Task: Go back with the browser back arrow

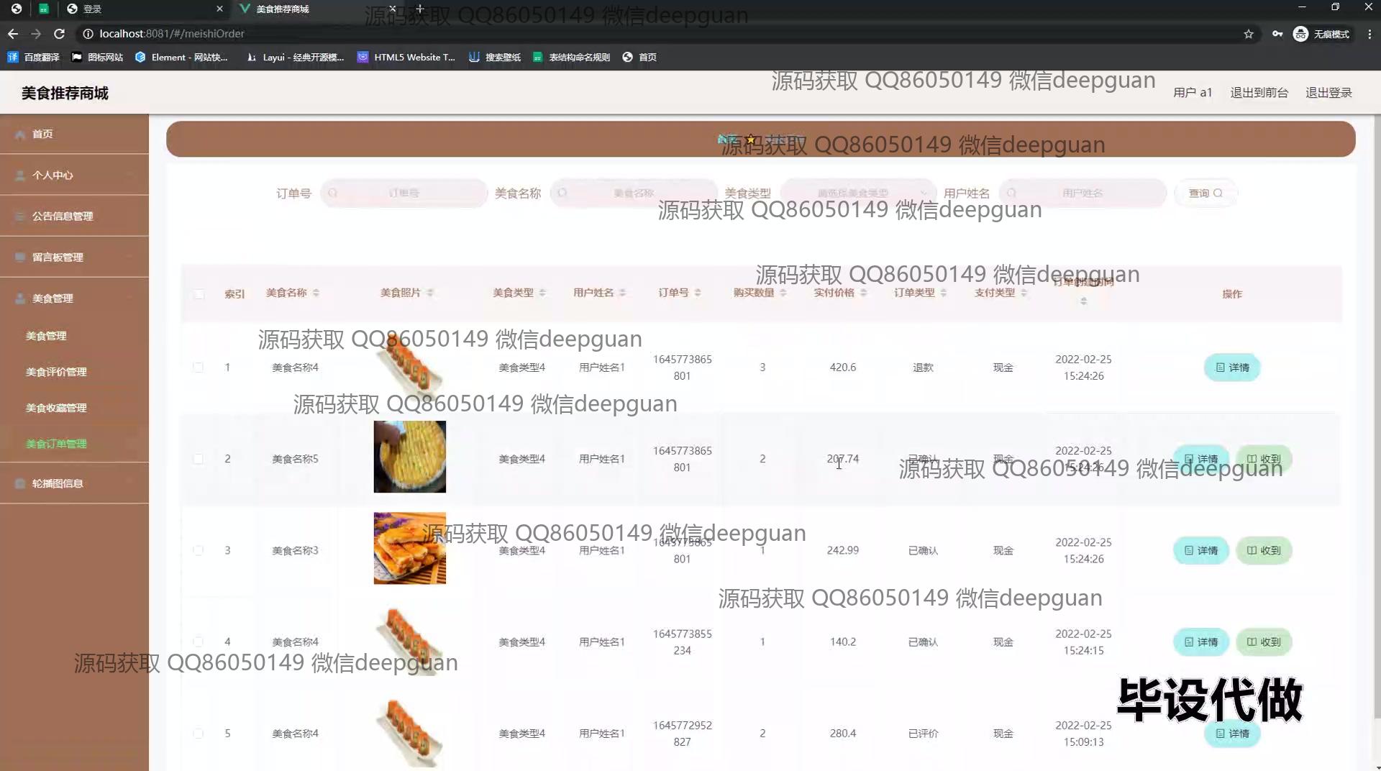Action: click(x=13, y=34)
